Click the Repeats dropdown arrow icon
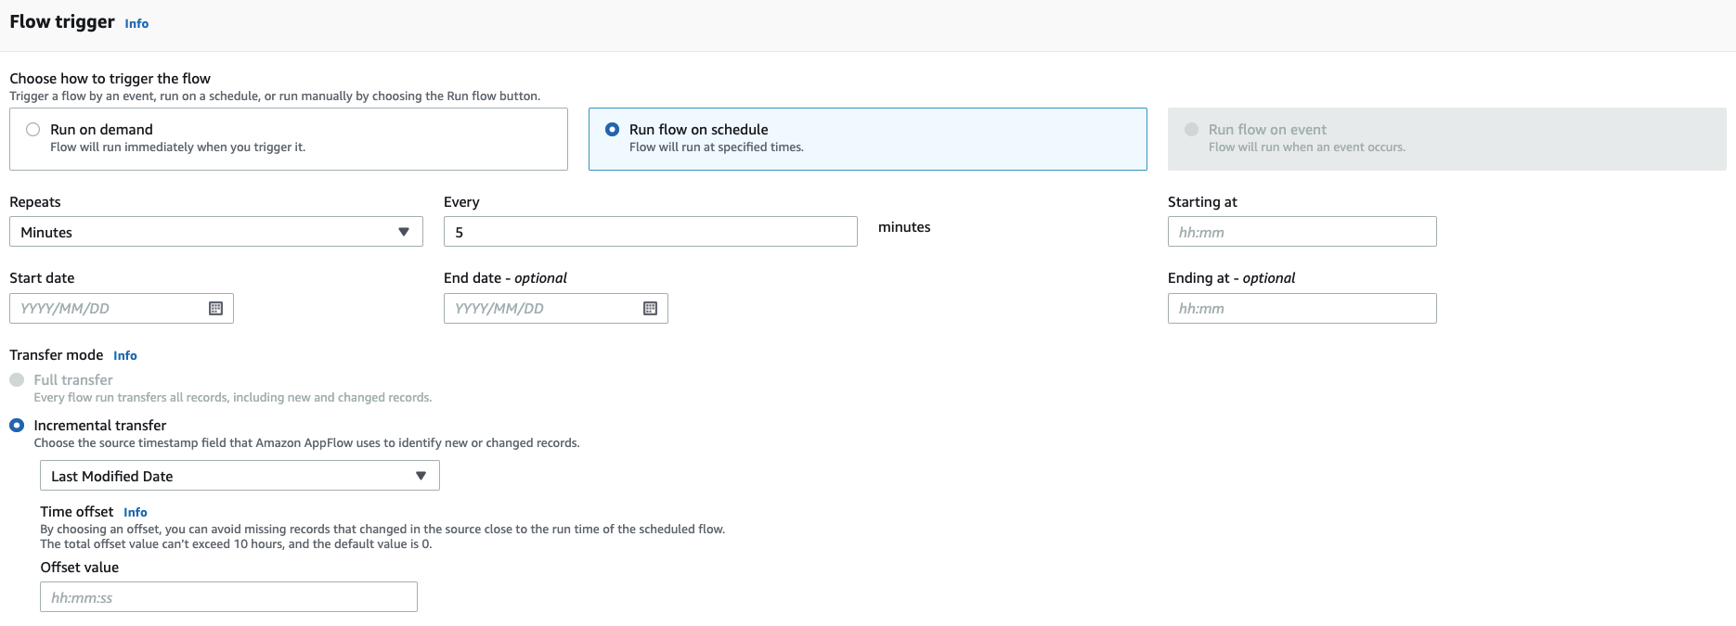1736x626 pixels. click(x=404, y=232)
